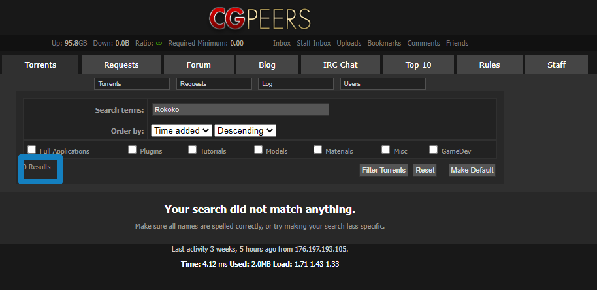Click the Required Minimum 0.00 text
This screenshot has height=290, width=597.
[206, 43]
